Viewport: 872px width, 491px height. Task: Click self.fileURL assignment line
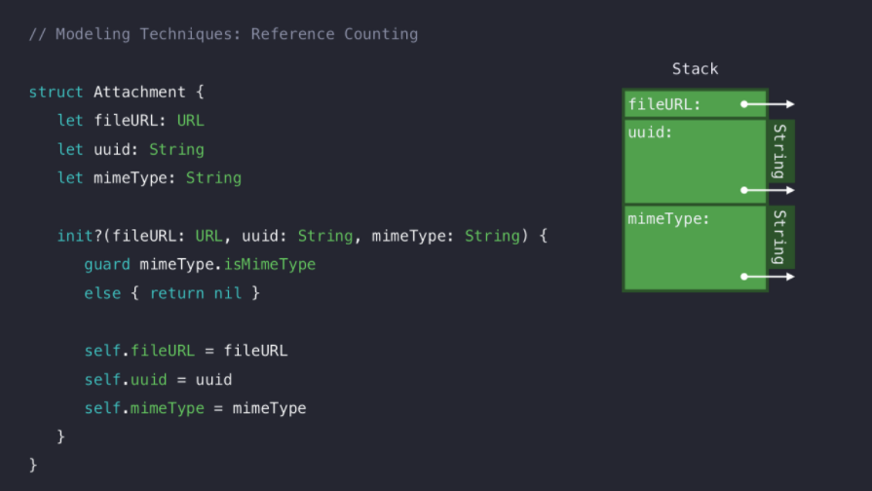pos(186,351)
